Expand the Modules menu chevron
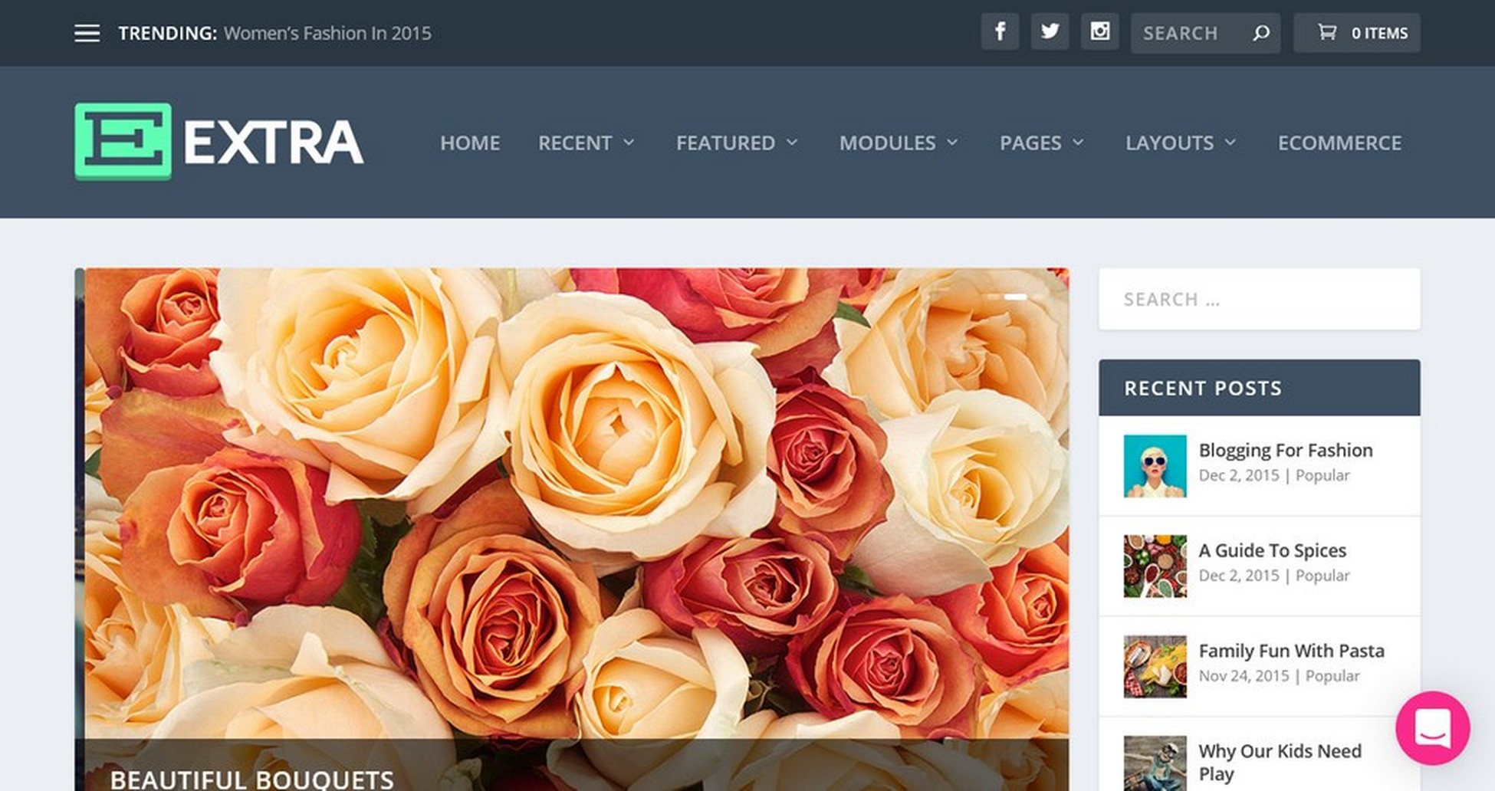1495x791 pixels. (952, 143)
